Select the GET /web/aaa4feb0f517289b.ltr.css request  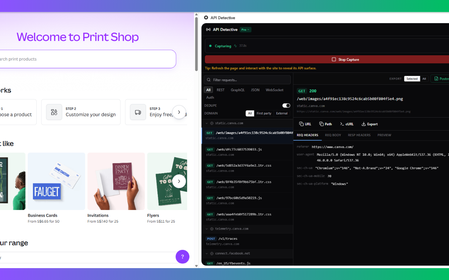click(x=247, y=217)
